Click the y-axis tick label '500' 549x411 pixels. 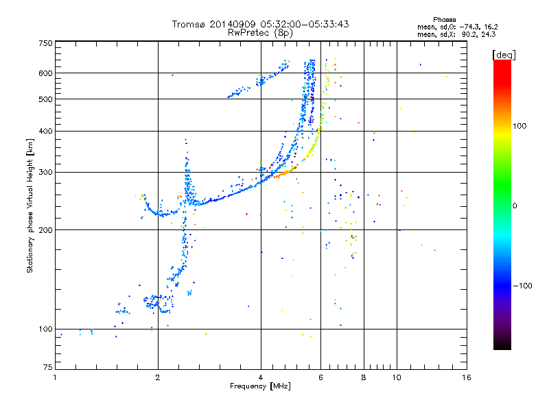tap(45, 99)
